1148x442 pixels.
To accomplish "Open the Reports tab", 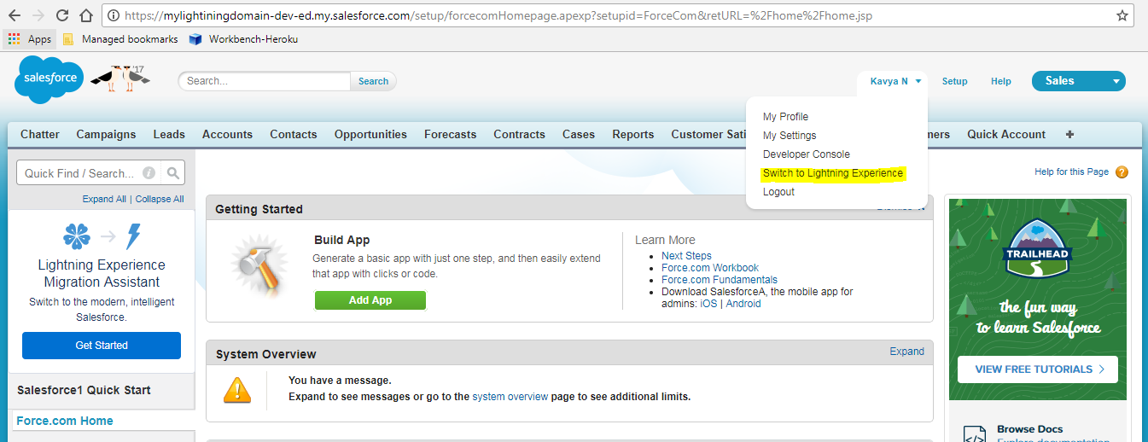I will 633,134.
